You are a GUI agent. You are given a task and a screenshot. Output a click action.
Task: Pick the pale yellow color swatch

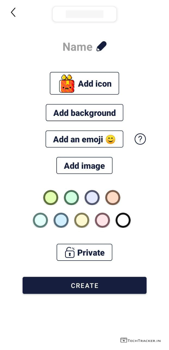pyautogui.click(x=82, y=220)
